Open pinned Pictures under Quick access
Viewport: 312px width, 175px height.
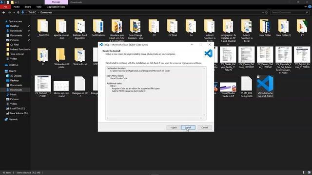click(x=14, y=40)
